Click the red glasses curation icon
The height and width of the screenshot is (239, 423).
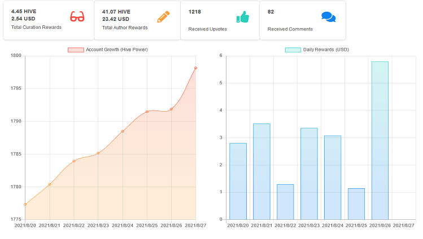click(x=77, y=16)
